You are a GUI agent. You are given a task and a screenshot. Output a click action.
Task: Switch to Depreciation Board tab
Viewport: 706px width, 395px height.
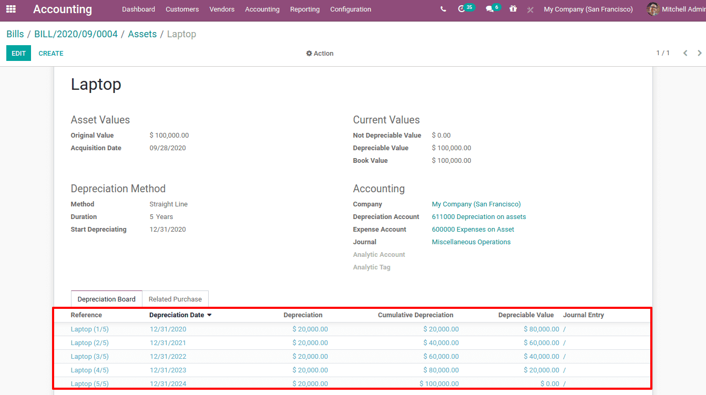pos(107,299)
